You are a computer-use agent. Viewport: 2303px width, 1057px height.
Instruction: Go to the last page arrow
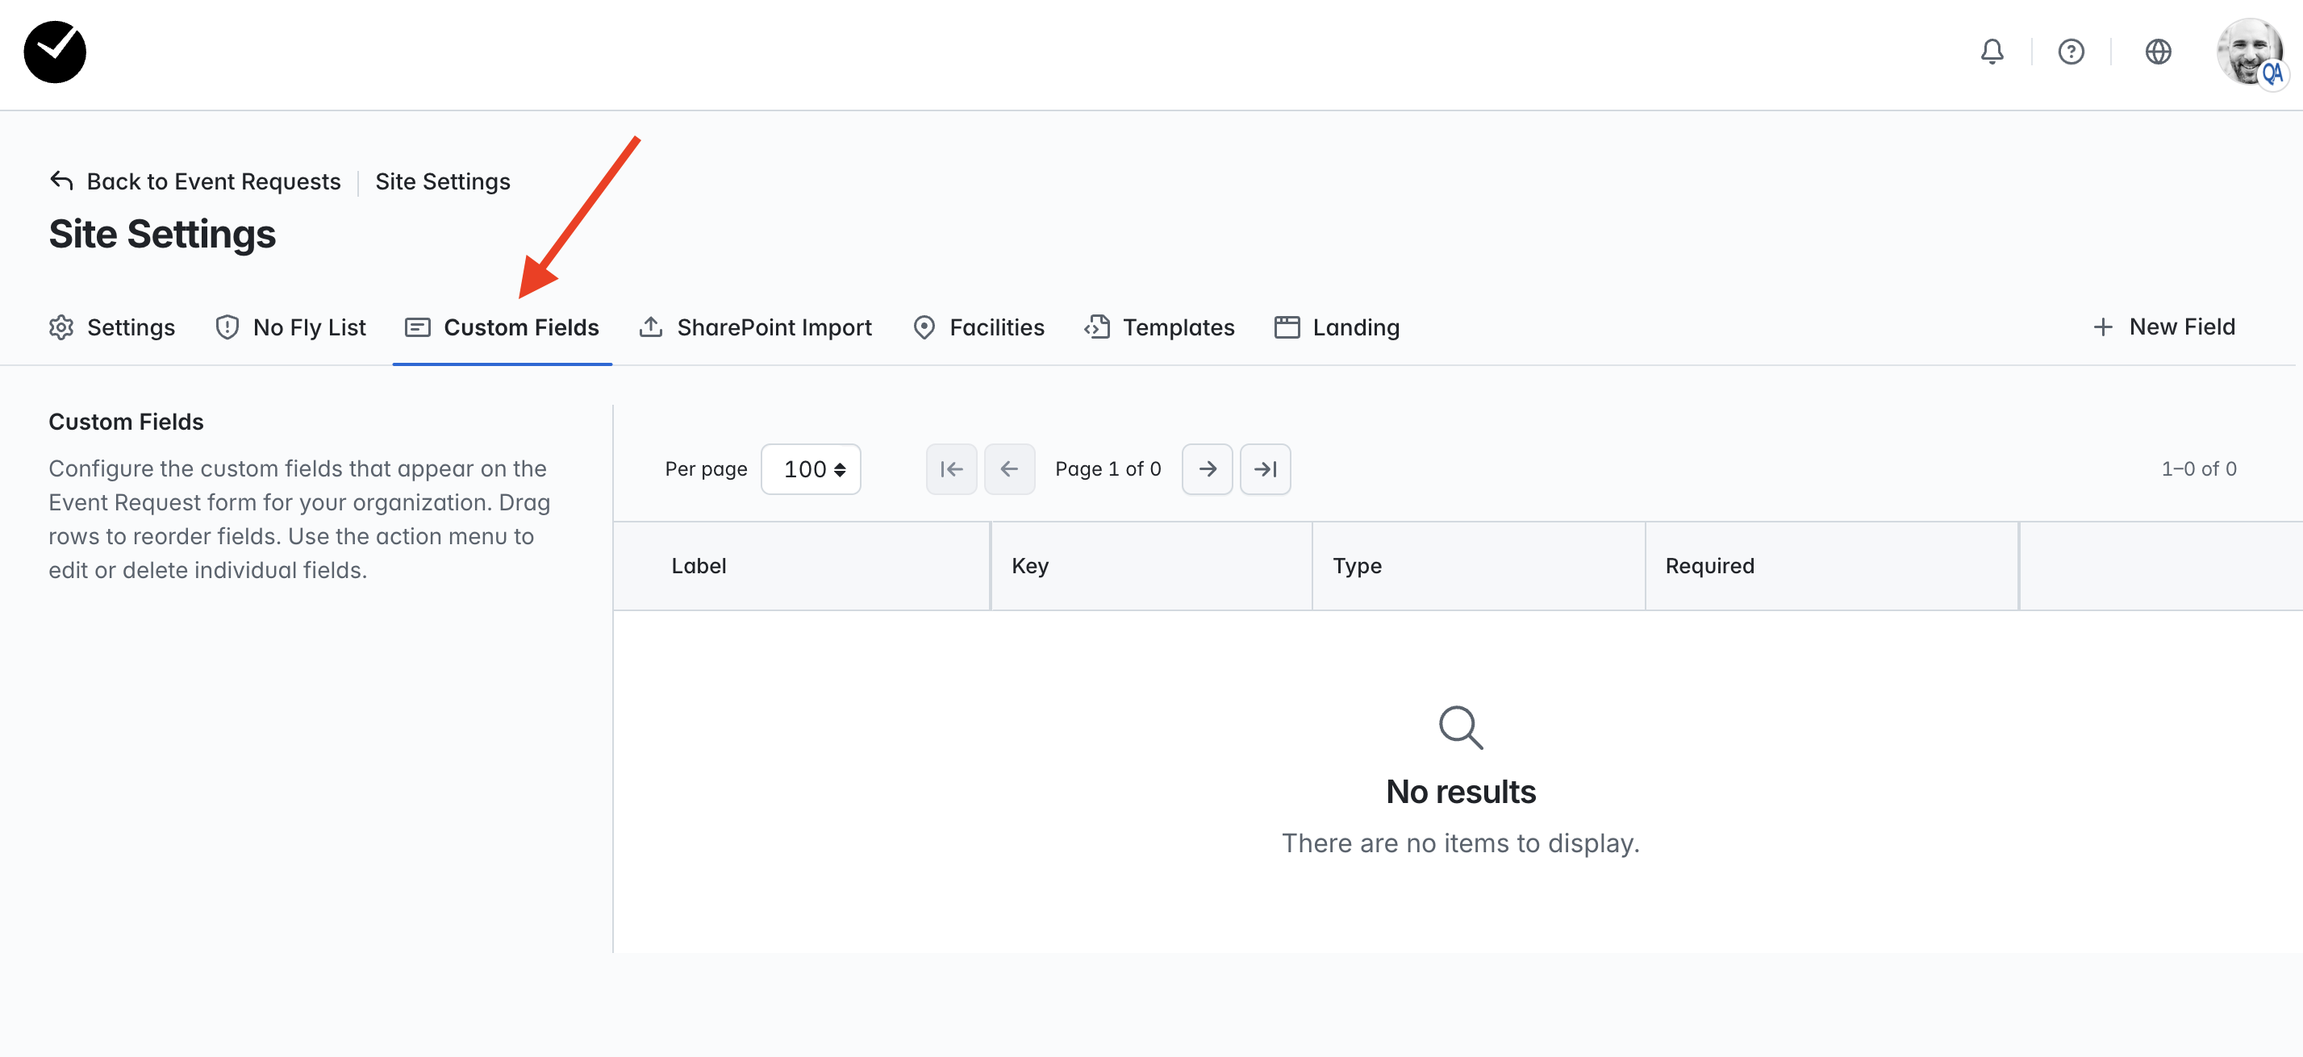click(1265, 469)
